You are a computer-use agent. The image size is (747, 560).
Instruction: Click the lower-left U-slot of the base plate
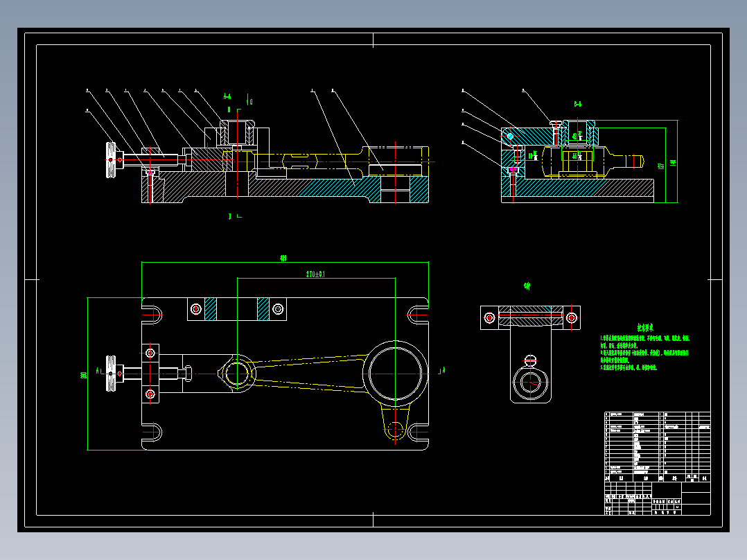tap(152, 432)
